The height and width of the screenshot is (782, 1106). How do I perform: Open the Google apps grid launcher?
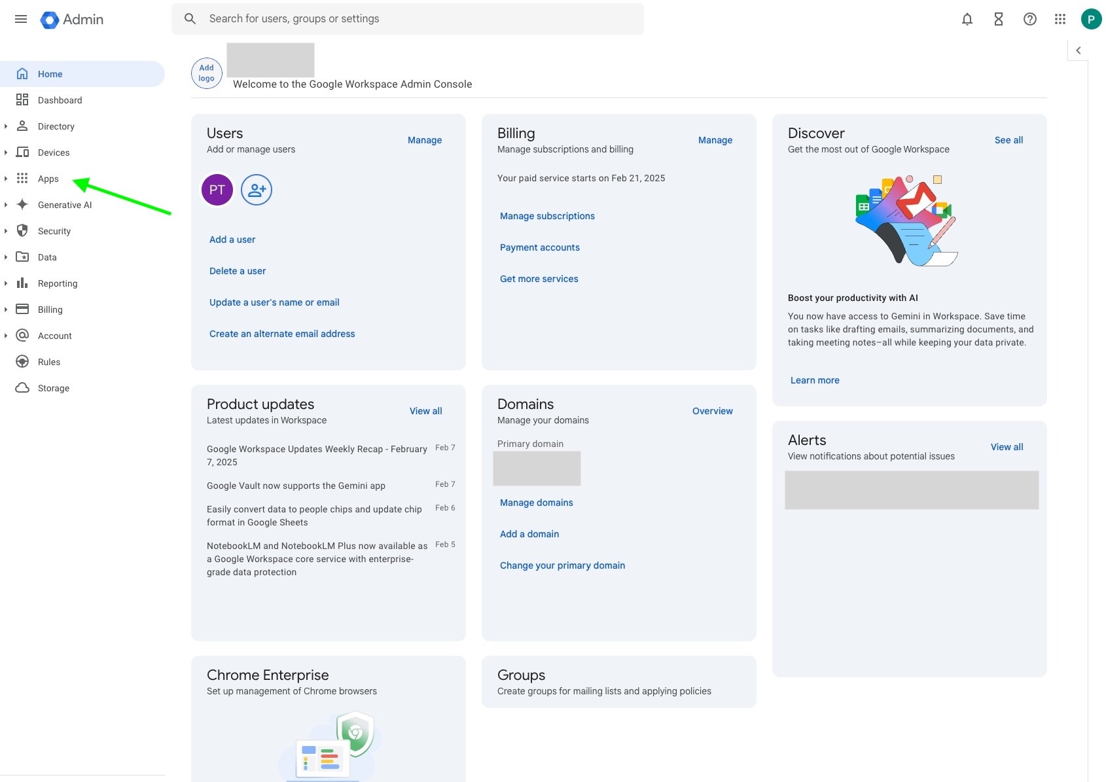[x=1060, y=19]
